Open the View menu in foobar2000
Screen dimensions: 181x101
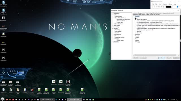click(160, 4)
